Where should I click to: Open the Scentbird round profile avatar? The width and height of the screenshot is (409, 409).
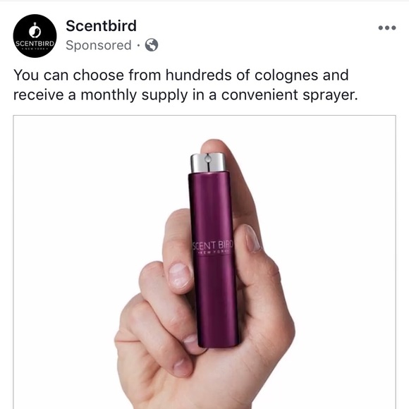[x=35, y=36]
